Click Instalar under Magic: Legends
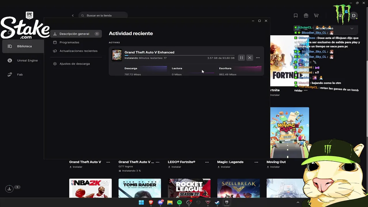The width and height of the screenshot is (368, 207). pyautogui.click(x=224, y=167)
